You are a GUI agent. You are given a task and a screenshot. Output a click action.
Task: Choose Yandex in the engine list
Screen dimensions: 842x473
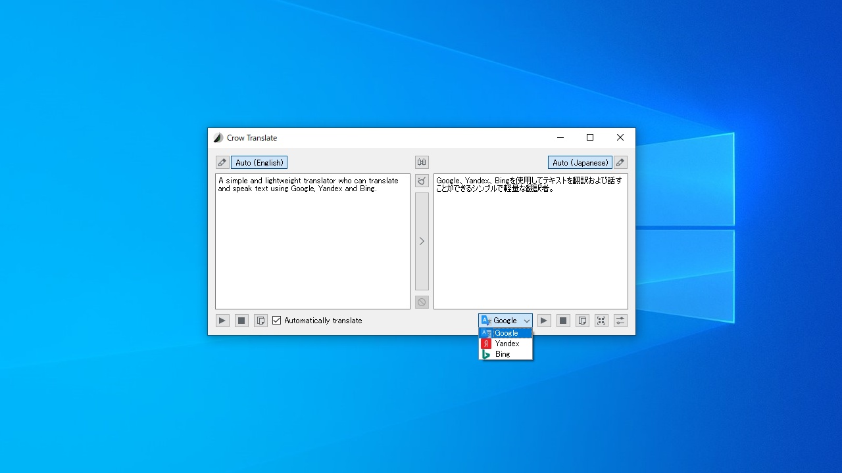(505, 344)
